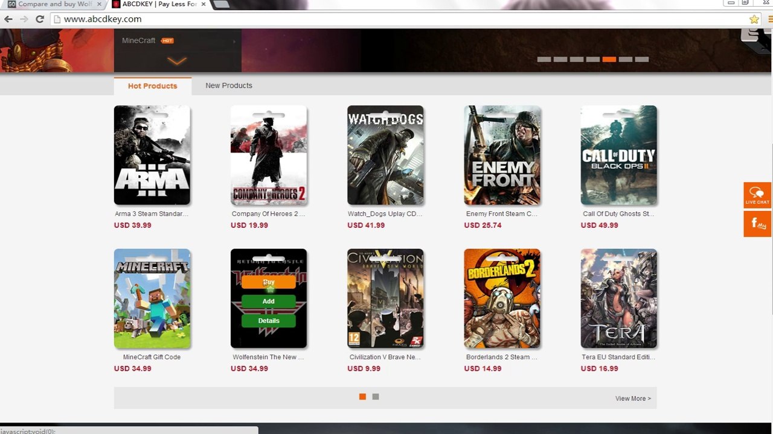Click the MineCraft Gift Code USD 34.99 price
Screen dimensions: 773x434
(133, 369)
